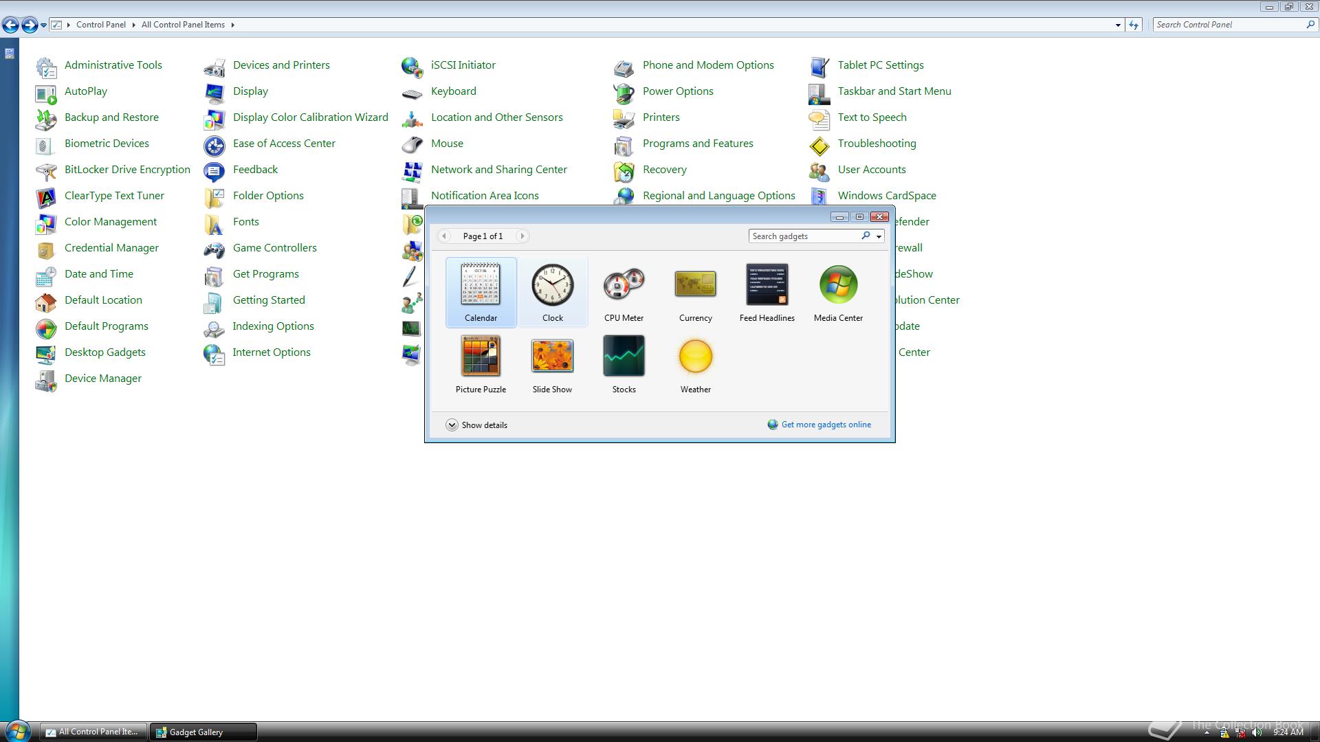Open recent pages dropdown next to Forward
The width and height of the screenshot is (1320, 742).
tap(43, 25)
